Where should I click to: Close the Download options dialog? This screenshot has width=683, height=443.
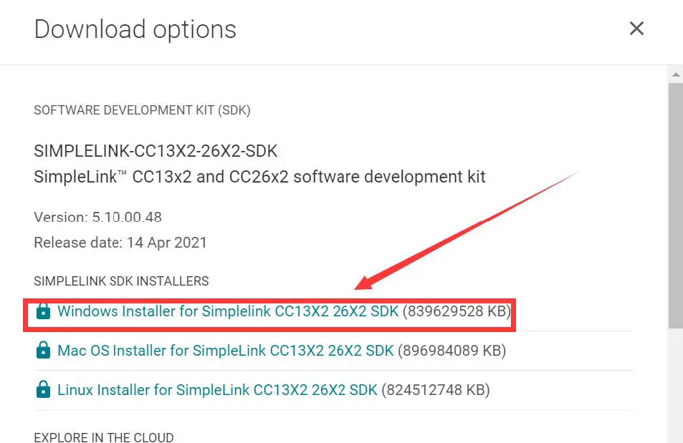pyautogui.click(x=636, y=29)
